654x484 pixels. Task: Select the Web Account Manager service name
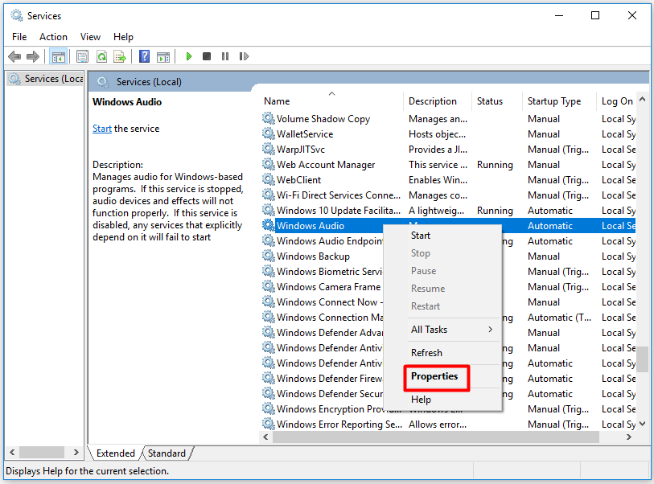click(326, 165)
